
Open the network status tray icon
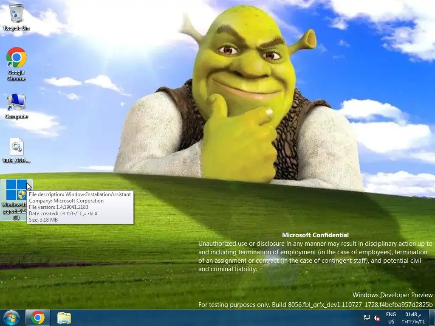coord(367,318)
